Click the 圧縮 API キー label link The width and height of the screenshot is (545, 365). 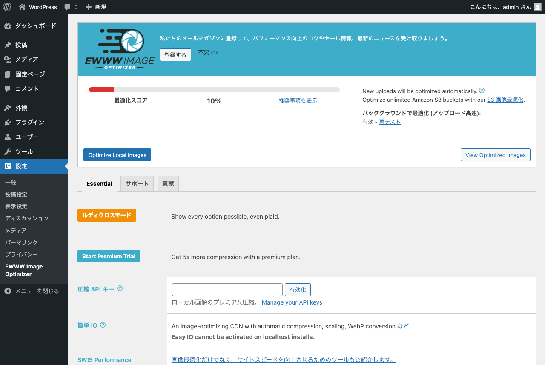coord(96,289)
